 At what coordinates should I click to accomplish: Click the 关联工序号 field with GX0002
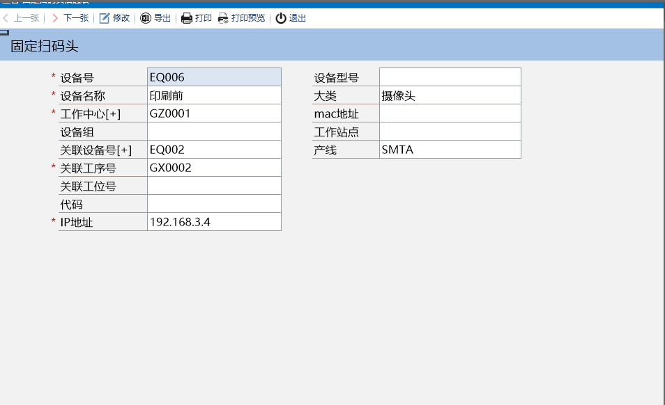pos(214,168)
